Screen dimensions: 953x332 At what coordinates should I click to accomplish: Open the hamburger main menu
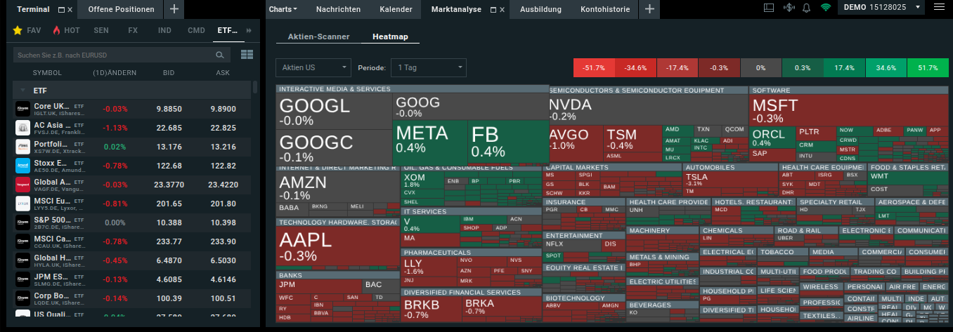click(x=939, y=8)
